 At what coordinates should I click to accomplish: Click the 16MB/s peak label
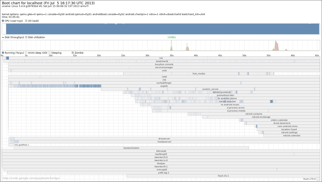coord(172,37)
